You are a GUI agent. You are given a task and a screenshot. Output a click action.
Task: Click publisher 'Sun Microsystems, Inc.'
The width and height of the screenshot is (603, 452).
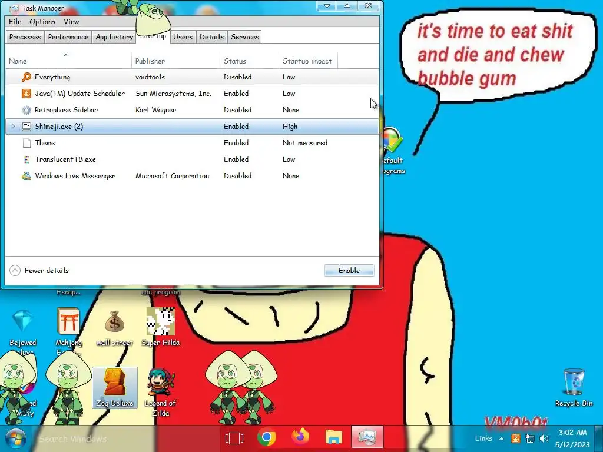tap(174, 94)
